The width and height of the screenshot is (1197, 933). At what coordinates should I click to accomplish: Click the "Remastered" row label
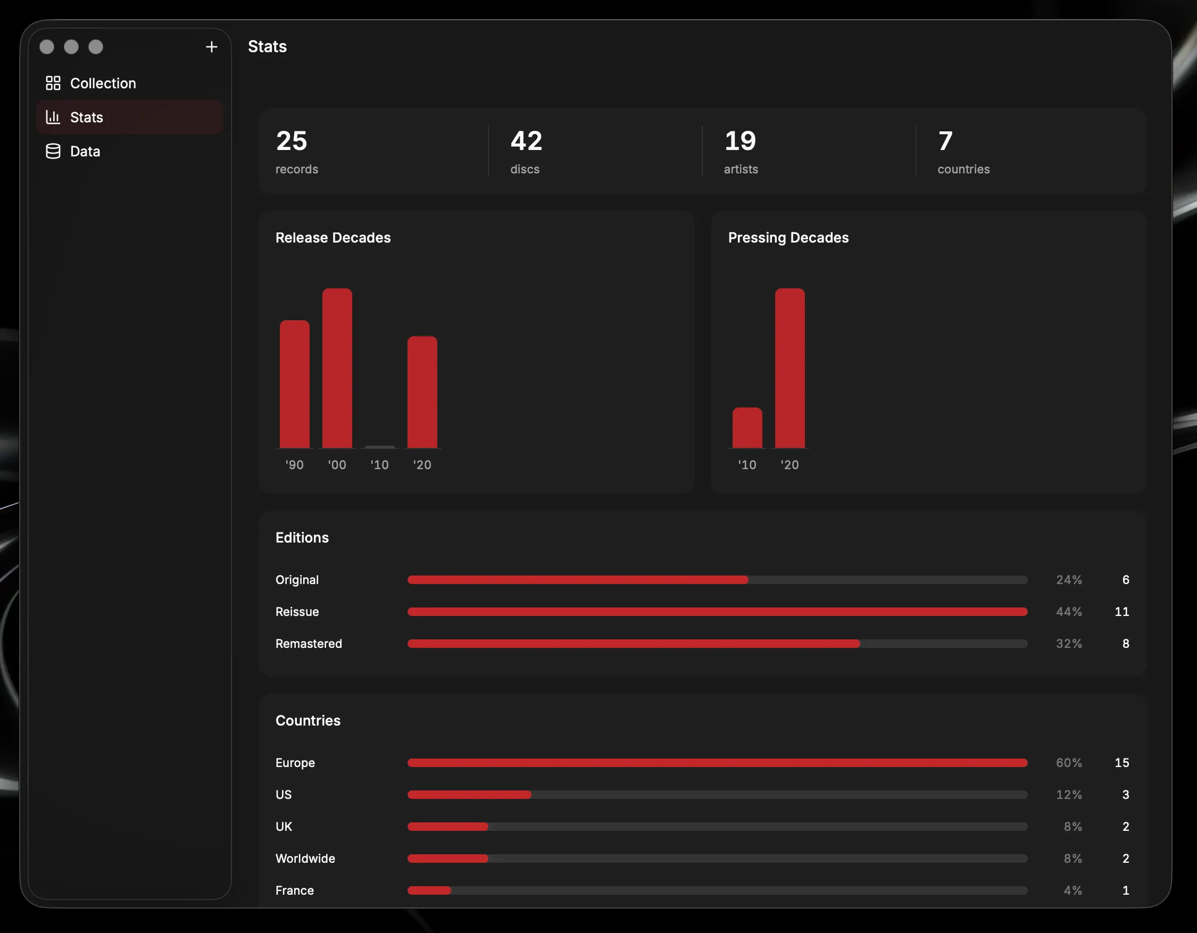pos(309,644)
